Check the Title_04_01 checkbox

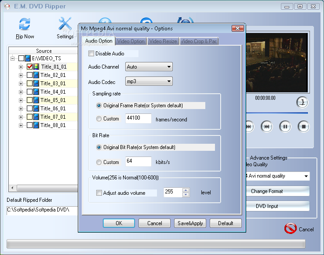point(30,92)
